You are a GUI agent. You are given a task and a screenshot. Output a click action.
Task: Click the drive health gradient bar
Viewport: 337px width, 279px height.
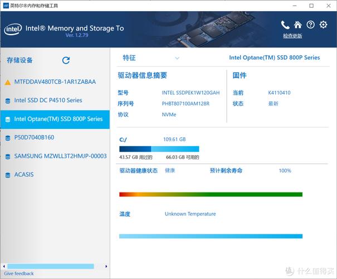coord(211,194)
